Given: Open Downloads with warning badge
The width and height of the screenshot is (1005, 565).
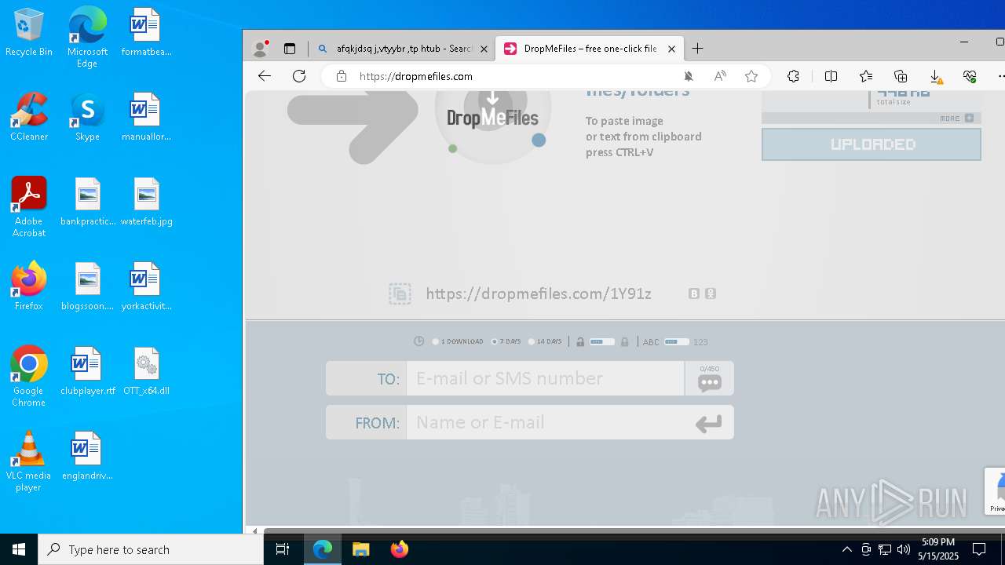Looking at the screenshot, I should (936, 76).
